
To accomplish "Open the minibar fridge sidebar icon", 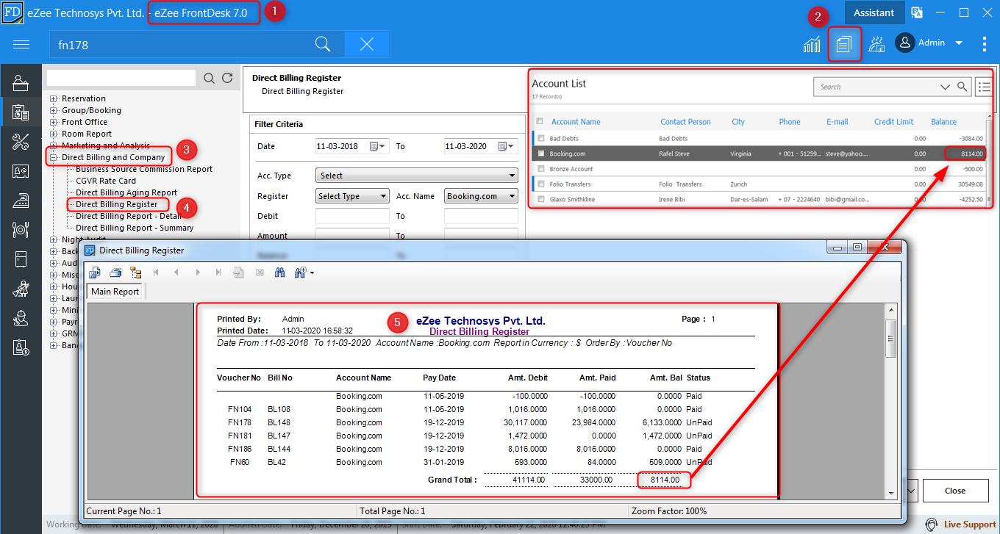I will 21,259.
